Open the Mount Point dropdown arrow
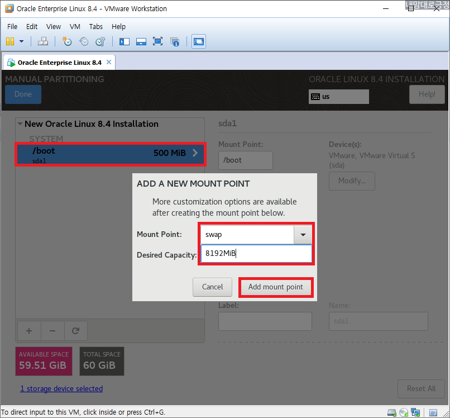 303,235
